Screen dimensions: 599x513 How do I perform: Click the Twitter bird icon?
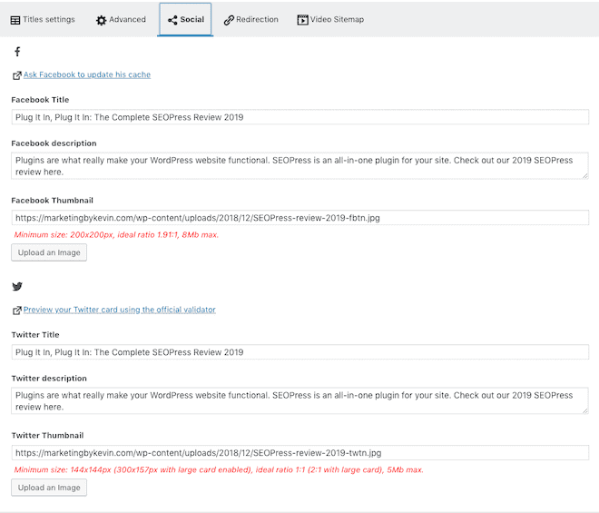tap(17, 286)
